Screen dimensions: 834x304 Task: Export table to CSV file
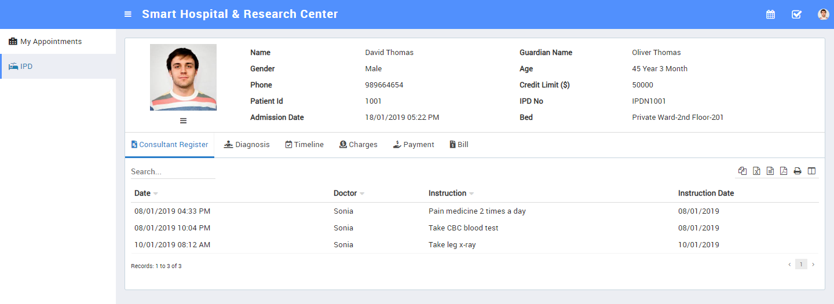click(x=770, y=171)
